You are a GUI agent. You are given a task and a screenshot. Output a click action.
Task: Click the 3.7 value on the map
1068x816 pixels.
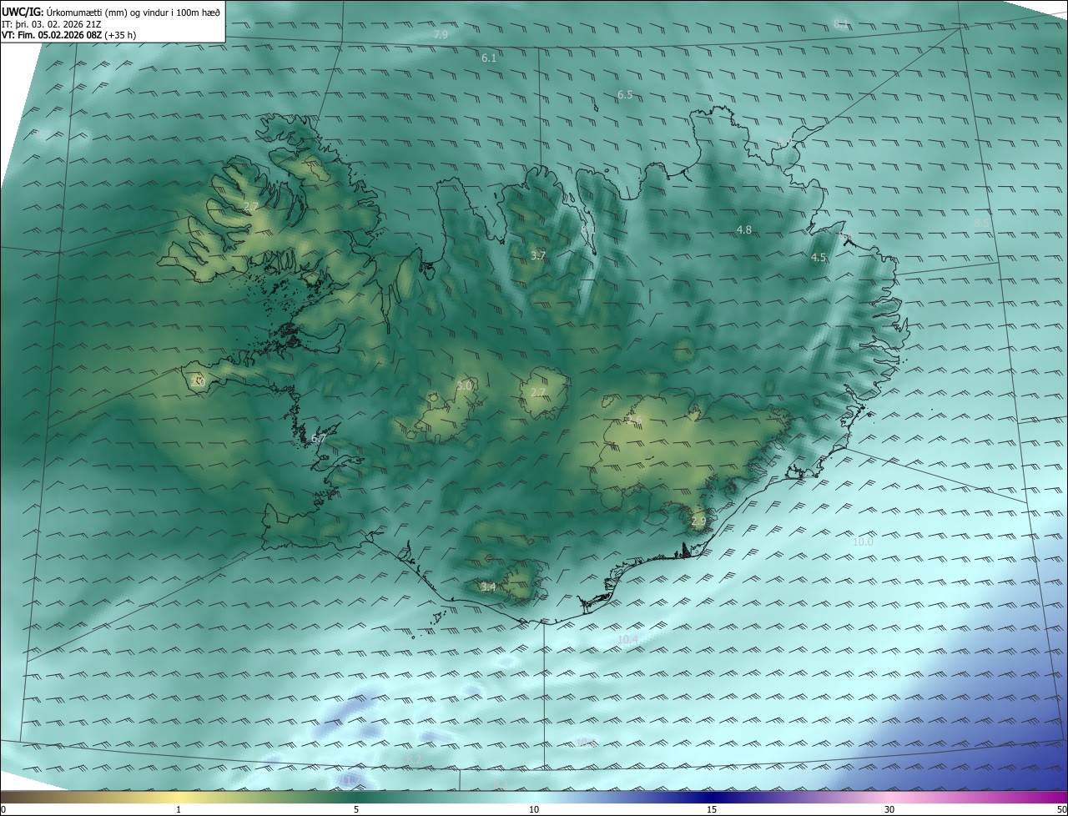538,256
